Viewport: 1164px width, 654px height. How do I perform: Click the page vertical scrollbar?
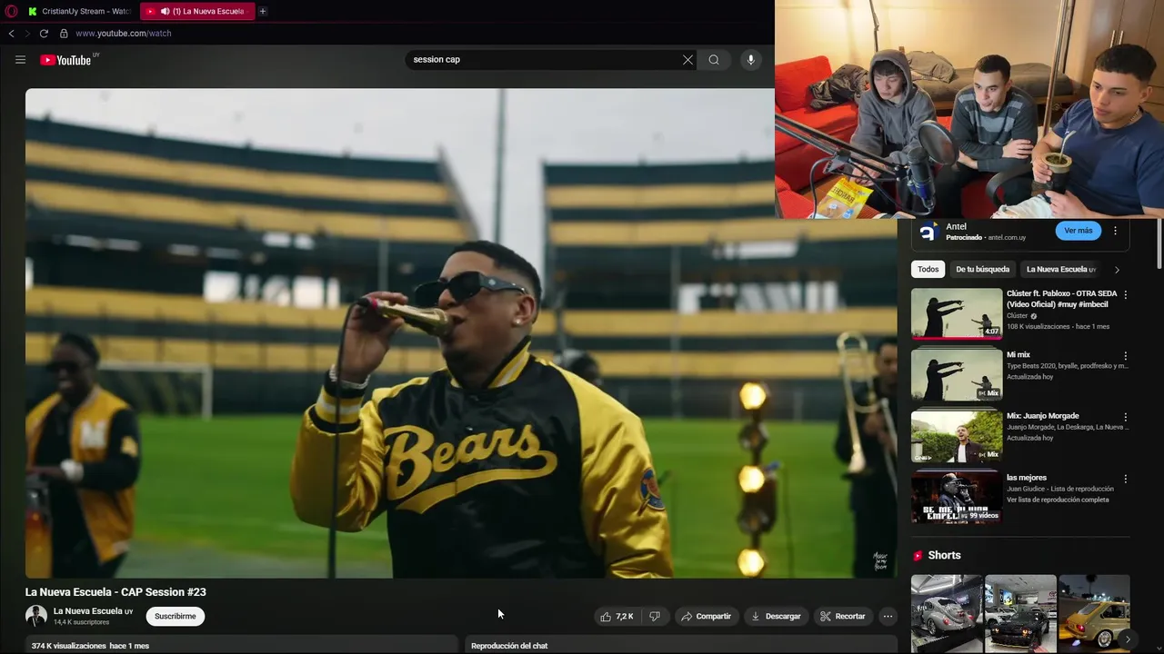coord(1159,245)
